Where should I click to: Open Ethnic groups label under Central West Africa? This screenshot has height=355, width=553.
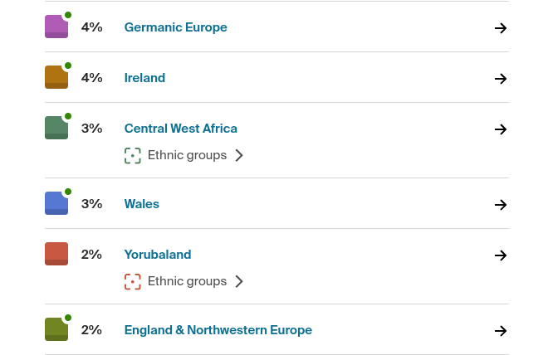187,155
